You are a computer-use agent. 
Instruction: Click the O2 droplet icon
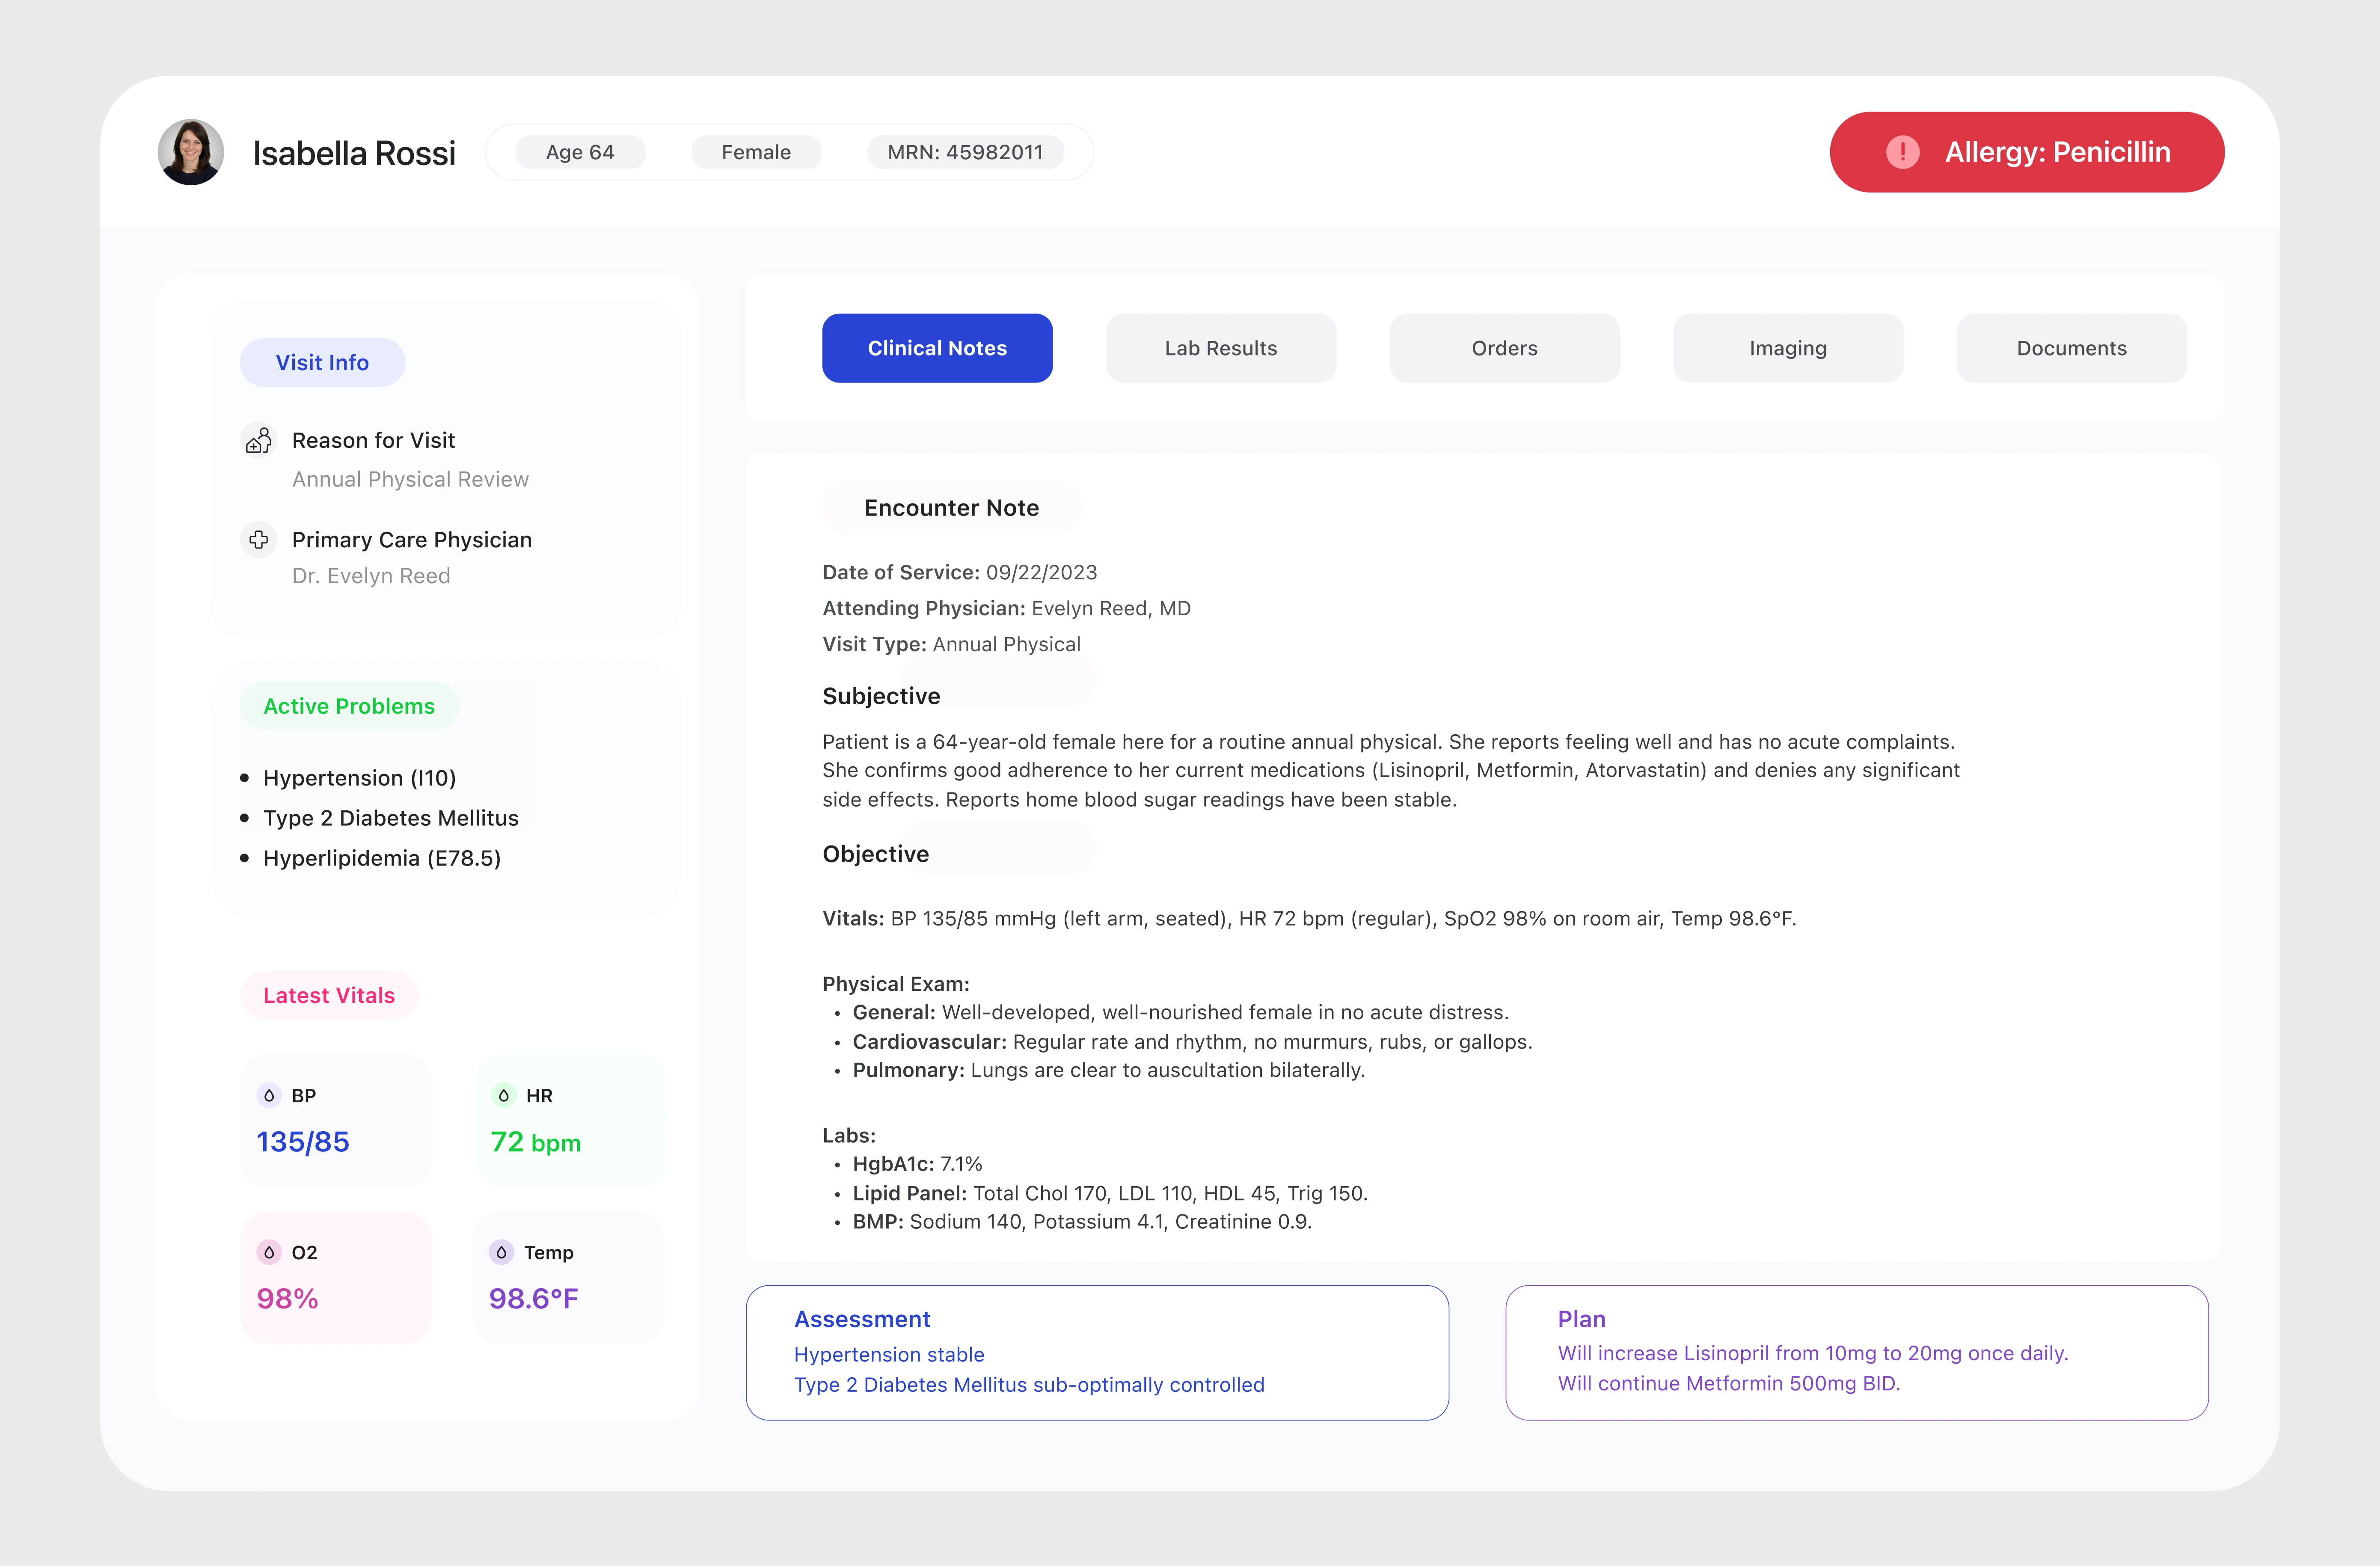(269, 1252)
